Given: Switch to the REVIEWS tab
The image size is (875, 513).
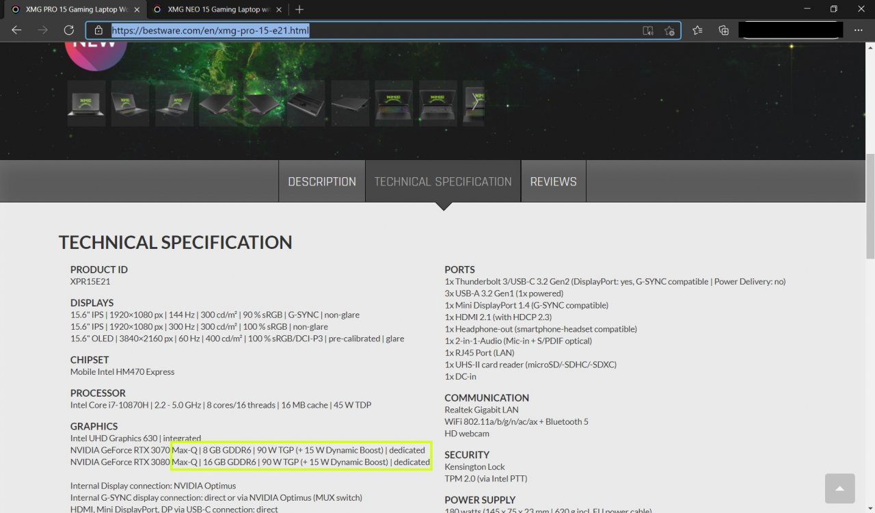Looking at the screenshot, I should [x=553, y=181].
